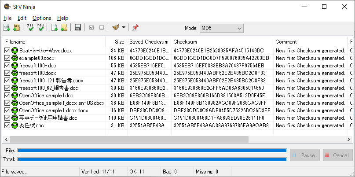Uncheck the 委任状.doc file checkbox

(7, 125)
